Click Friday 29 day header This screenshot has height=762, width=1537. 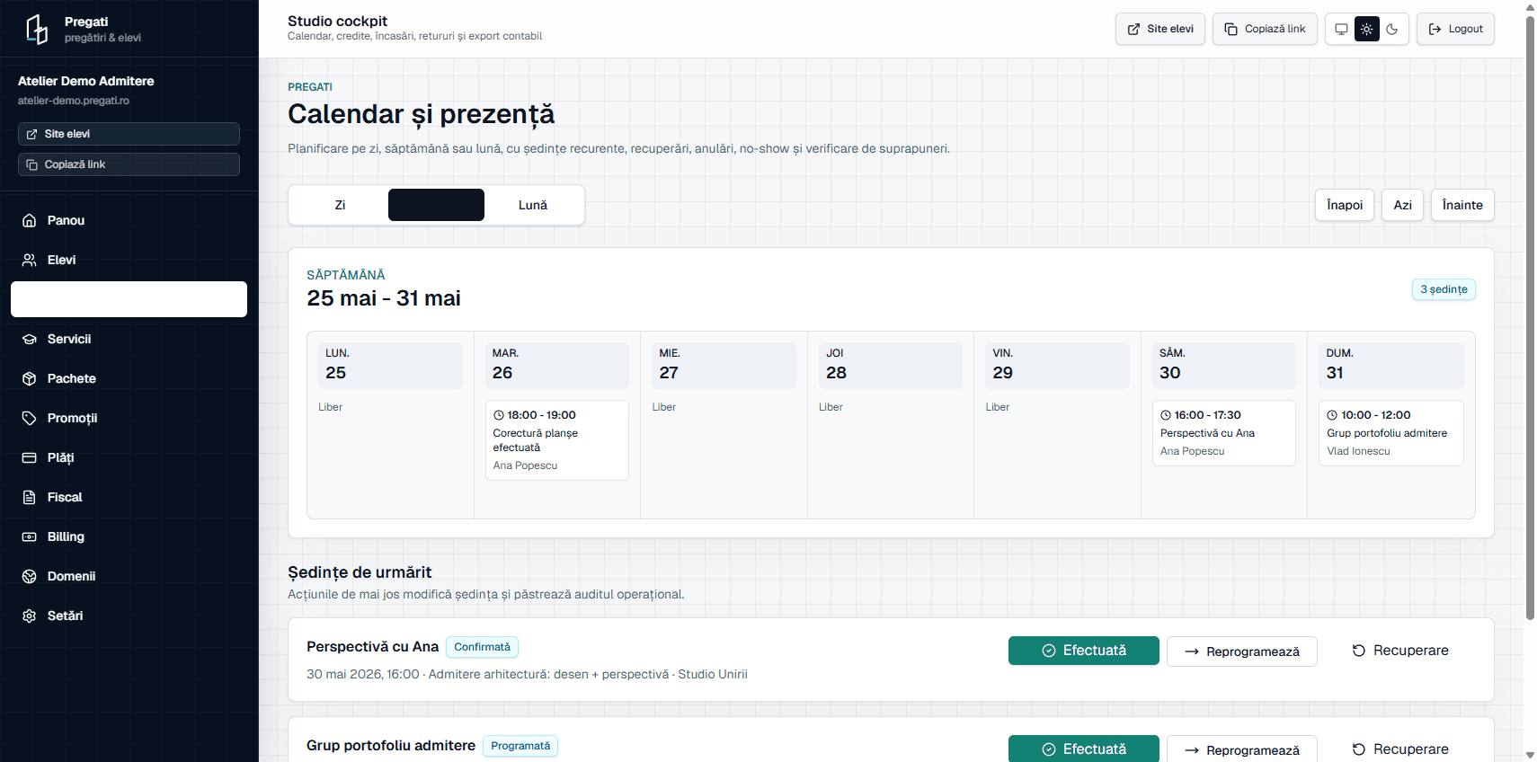tap(1057, 365)
